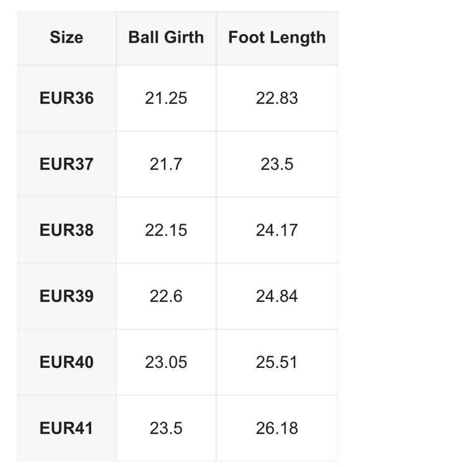Select the EUR36 size row label
The width and height of the screenshot is (465, 467).
pos(66,98)
